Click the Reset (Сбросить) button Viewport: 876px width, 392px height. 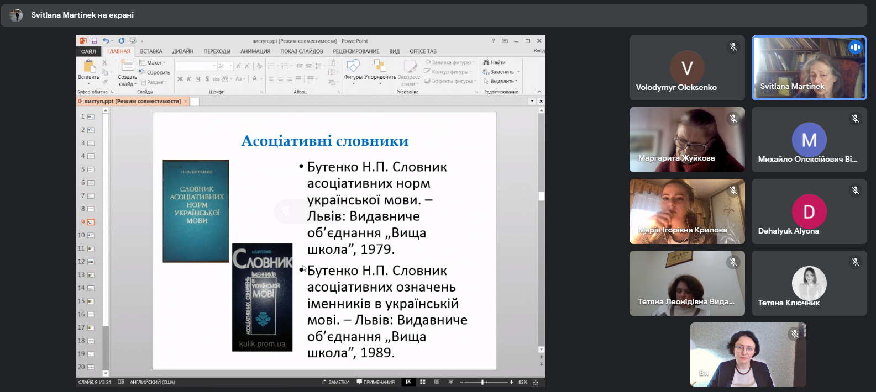(x=155, y=72)
